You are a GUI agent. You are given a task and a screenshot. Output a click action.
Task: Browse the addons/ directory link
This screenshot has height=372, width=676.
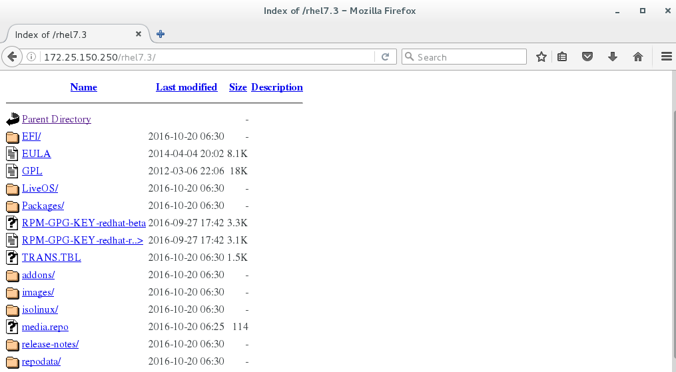(x=39, y=275)
